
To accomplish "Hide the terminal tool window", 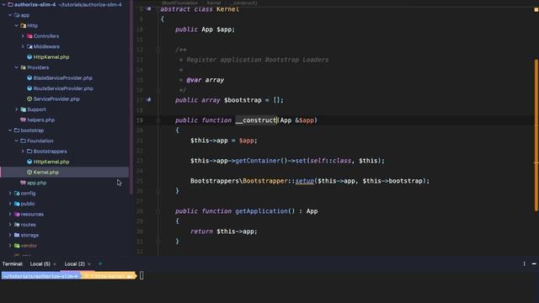I will [534, 263].
